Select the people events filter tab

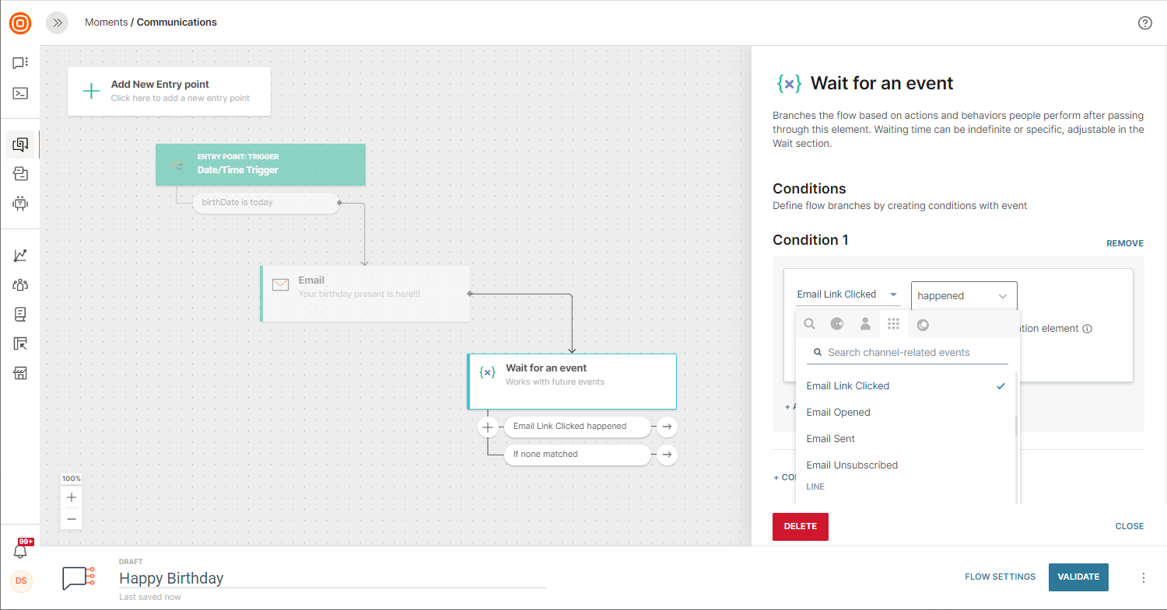coord(865,324)
